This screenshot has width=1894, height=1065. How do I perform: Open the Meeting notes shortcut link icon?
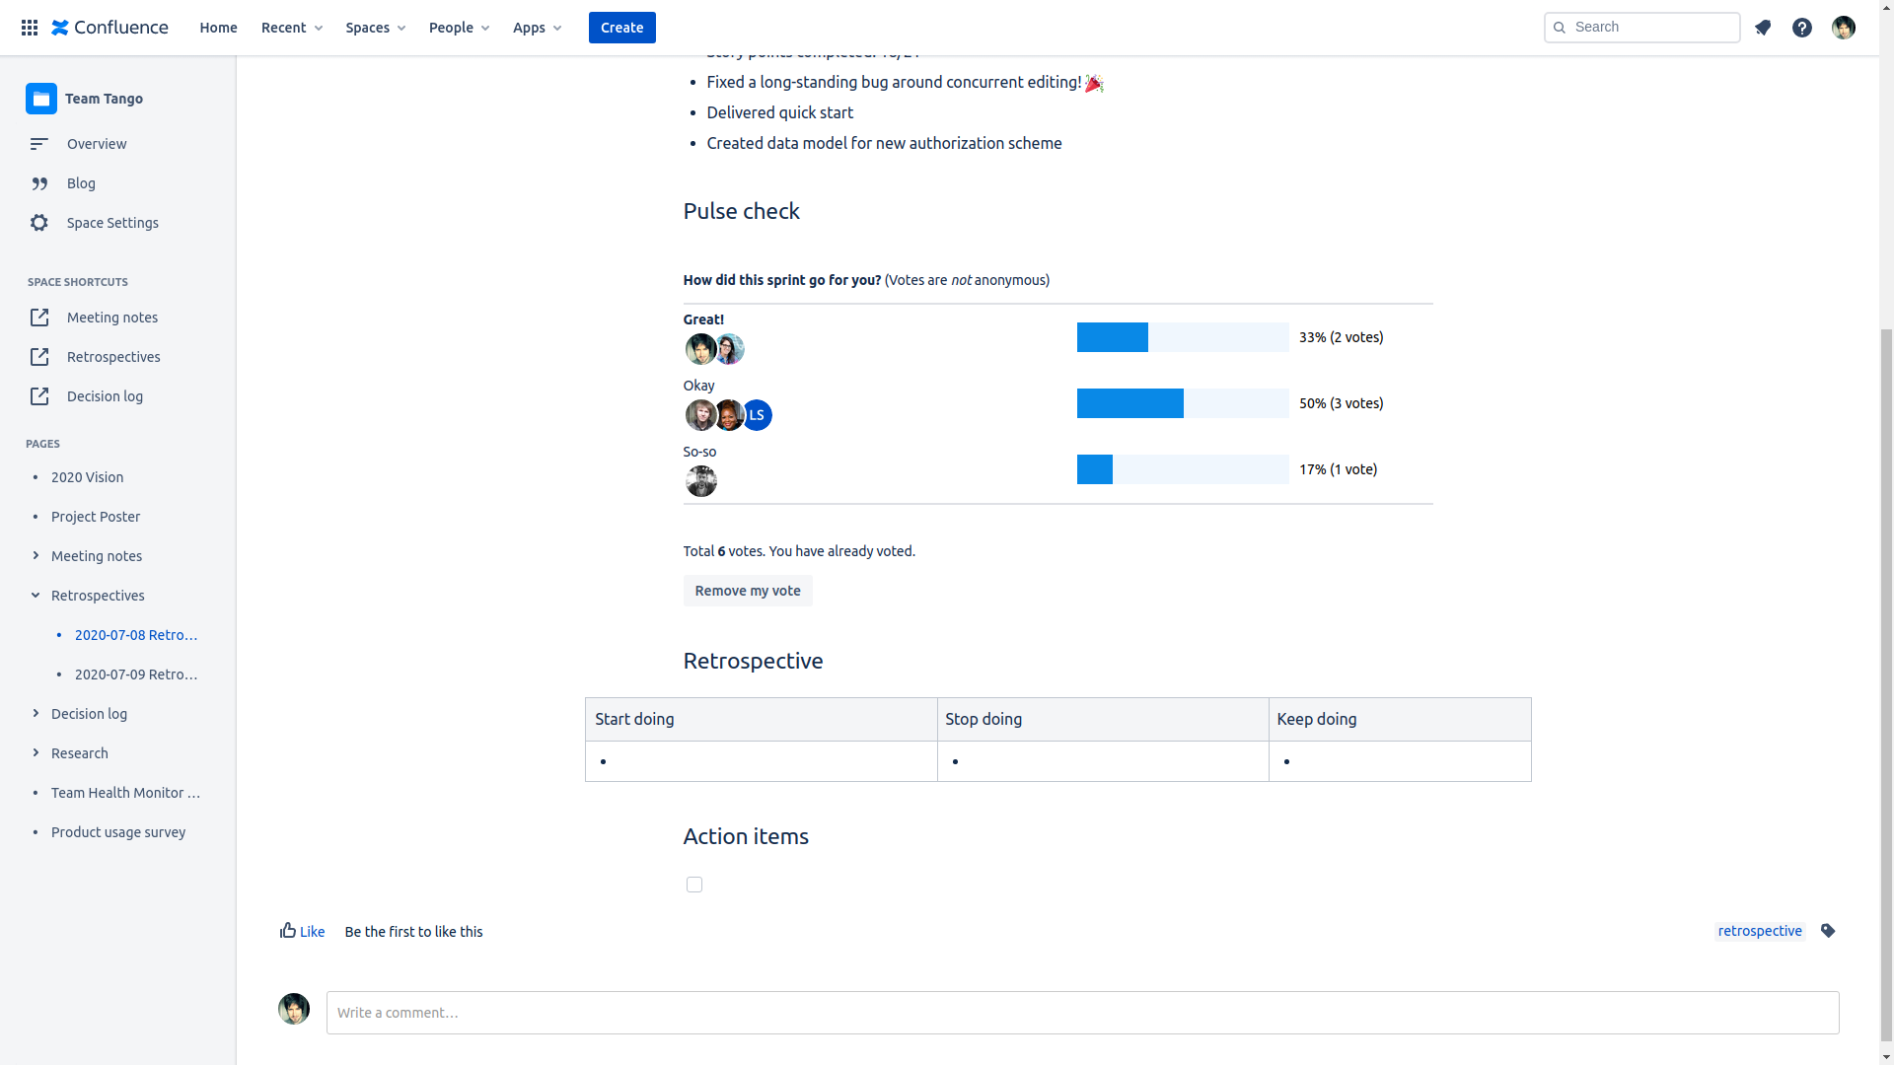click(x=39, y=318)
